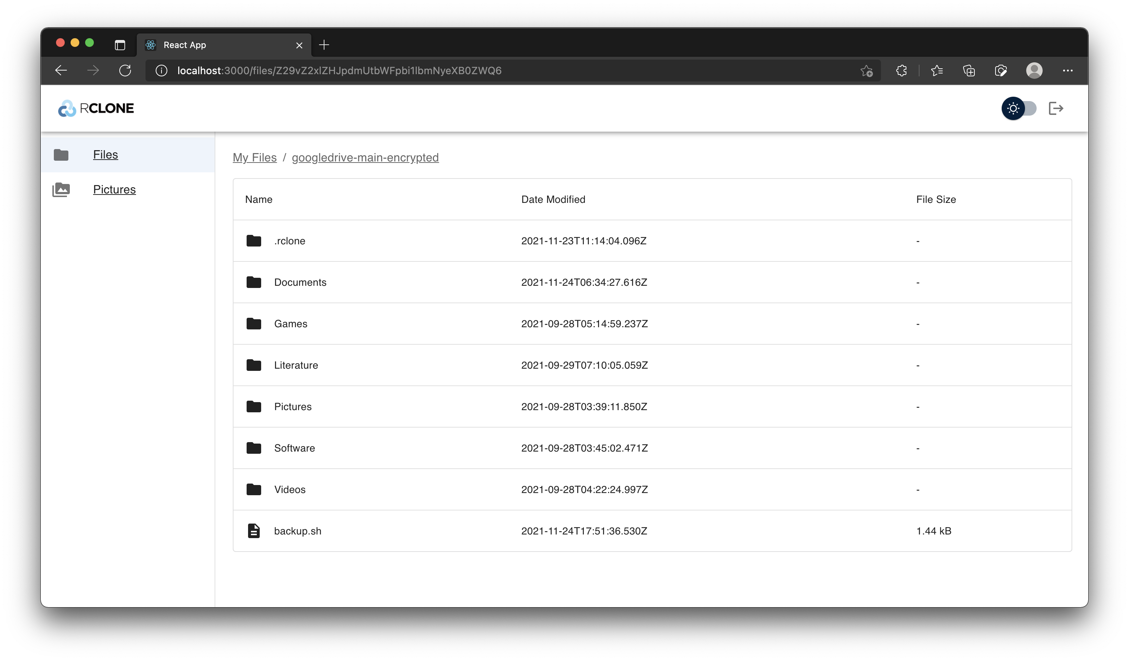
Task: Open the Files sidebar icon
Action: tap(61, 154)
